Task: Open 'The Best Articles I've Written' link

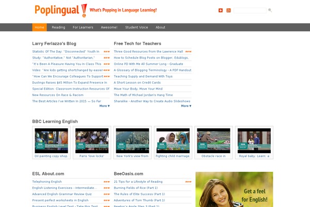Action: click(x=67, y=101)
